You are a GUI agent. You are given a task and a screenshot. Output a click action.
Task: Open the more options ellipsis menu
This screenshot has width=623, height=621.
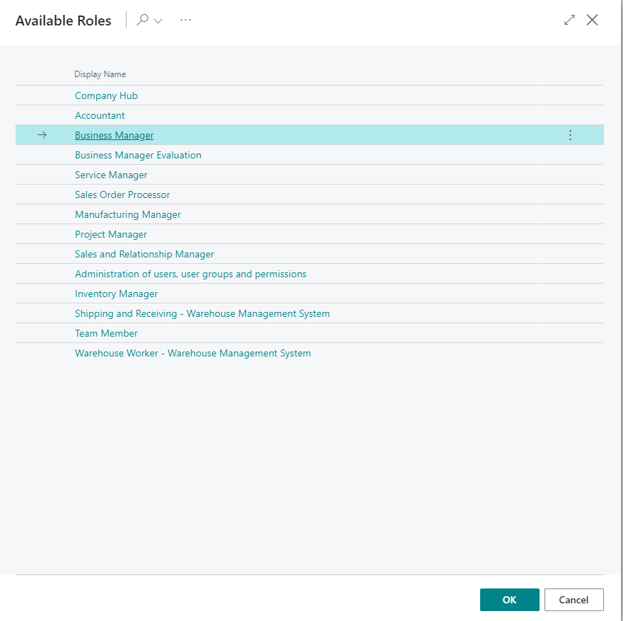(185, 21)
